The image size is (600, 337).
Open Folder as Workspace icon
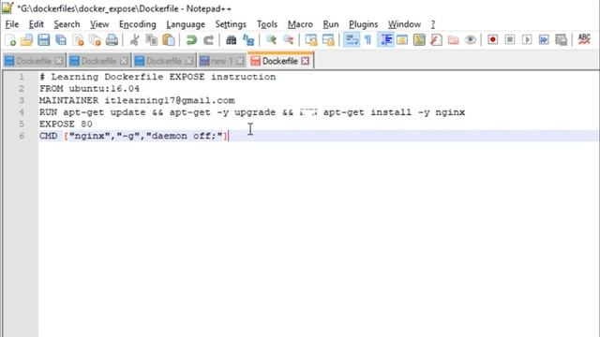tap(454, 39)
